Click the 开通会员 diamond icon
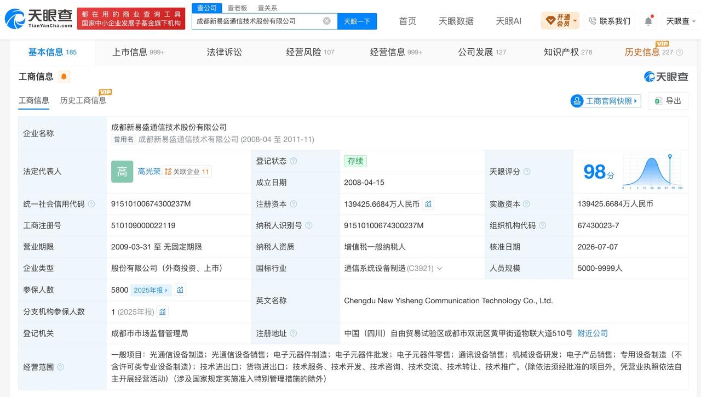701x397 pixels. coord(550,21)
